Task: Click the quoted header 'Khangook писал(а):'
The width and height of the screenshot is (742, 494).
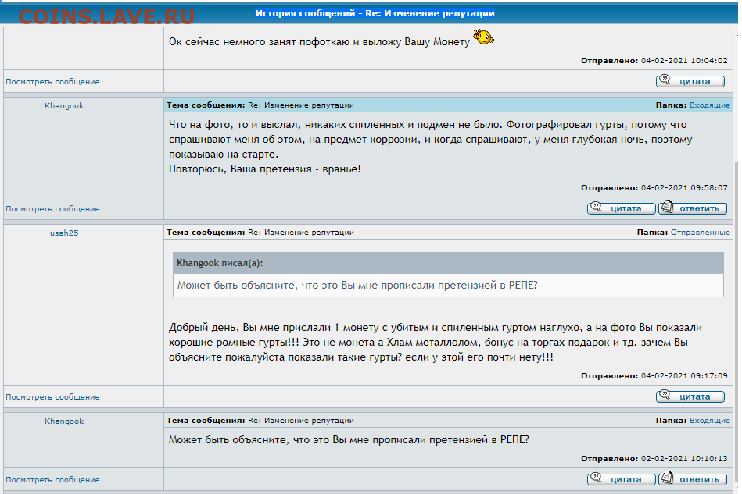Action: point(220,263)
